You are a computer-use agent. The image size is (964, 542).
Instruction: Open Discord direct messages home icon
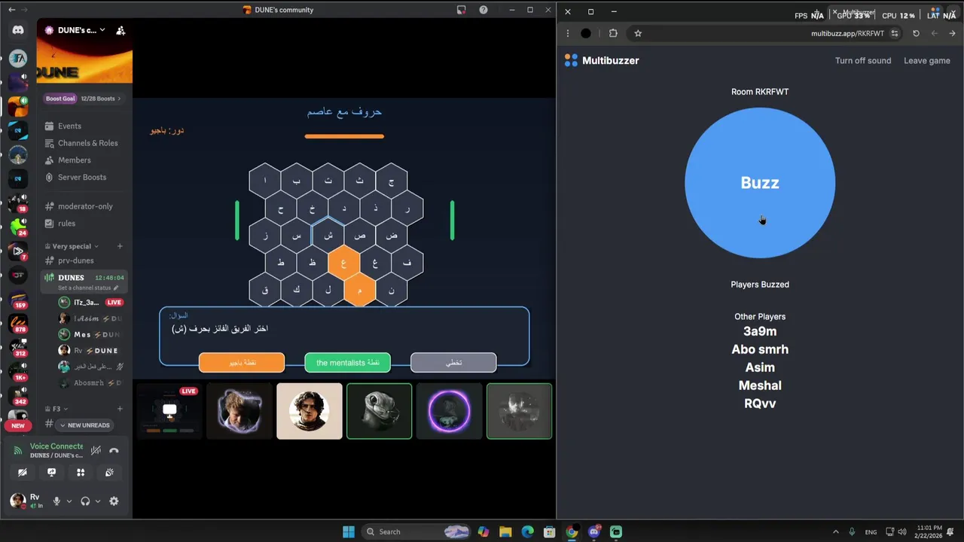click(18, 30)
